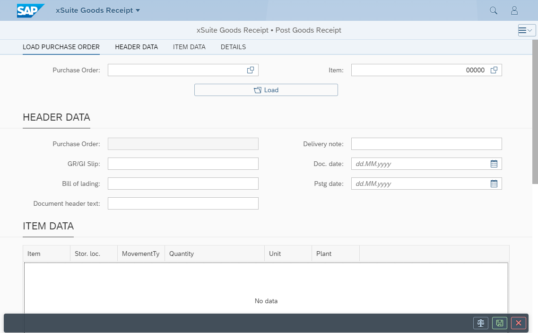Open value help for Purchase Order field
538x333 pixels.
coord(251,70)
